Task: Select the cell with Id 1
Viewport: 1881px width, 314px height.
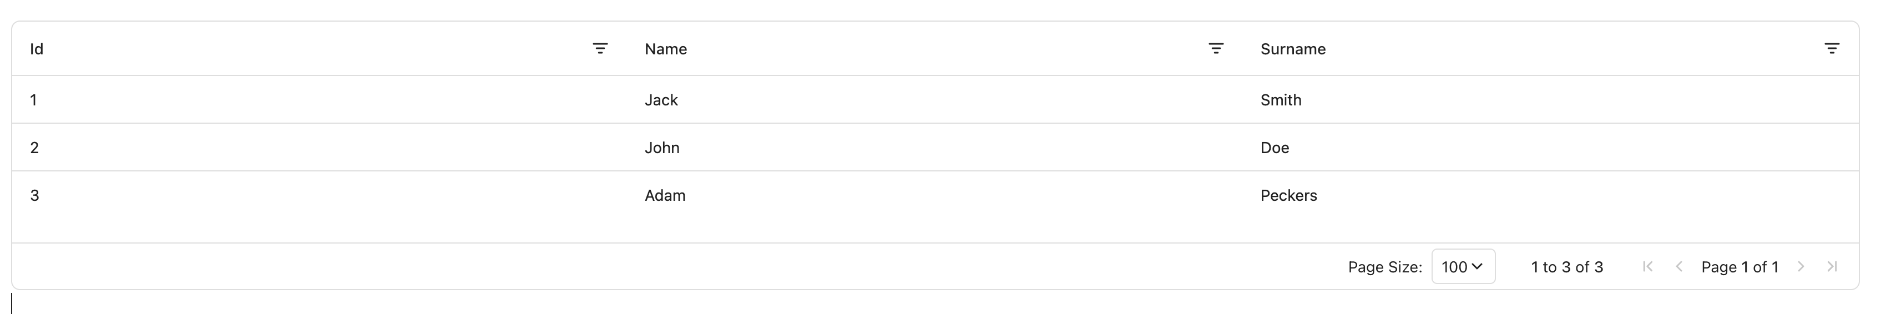Action: pos(320,100)
